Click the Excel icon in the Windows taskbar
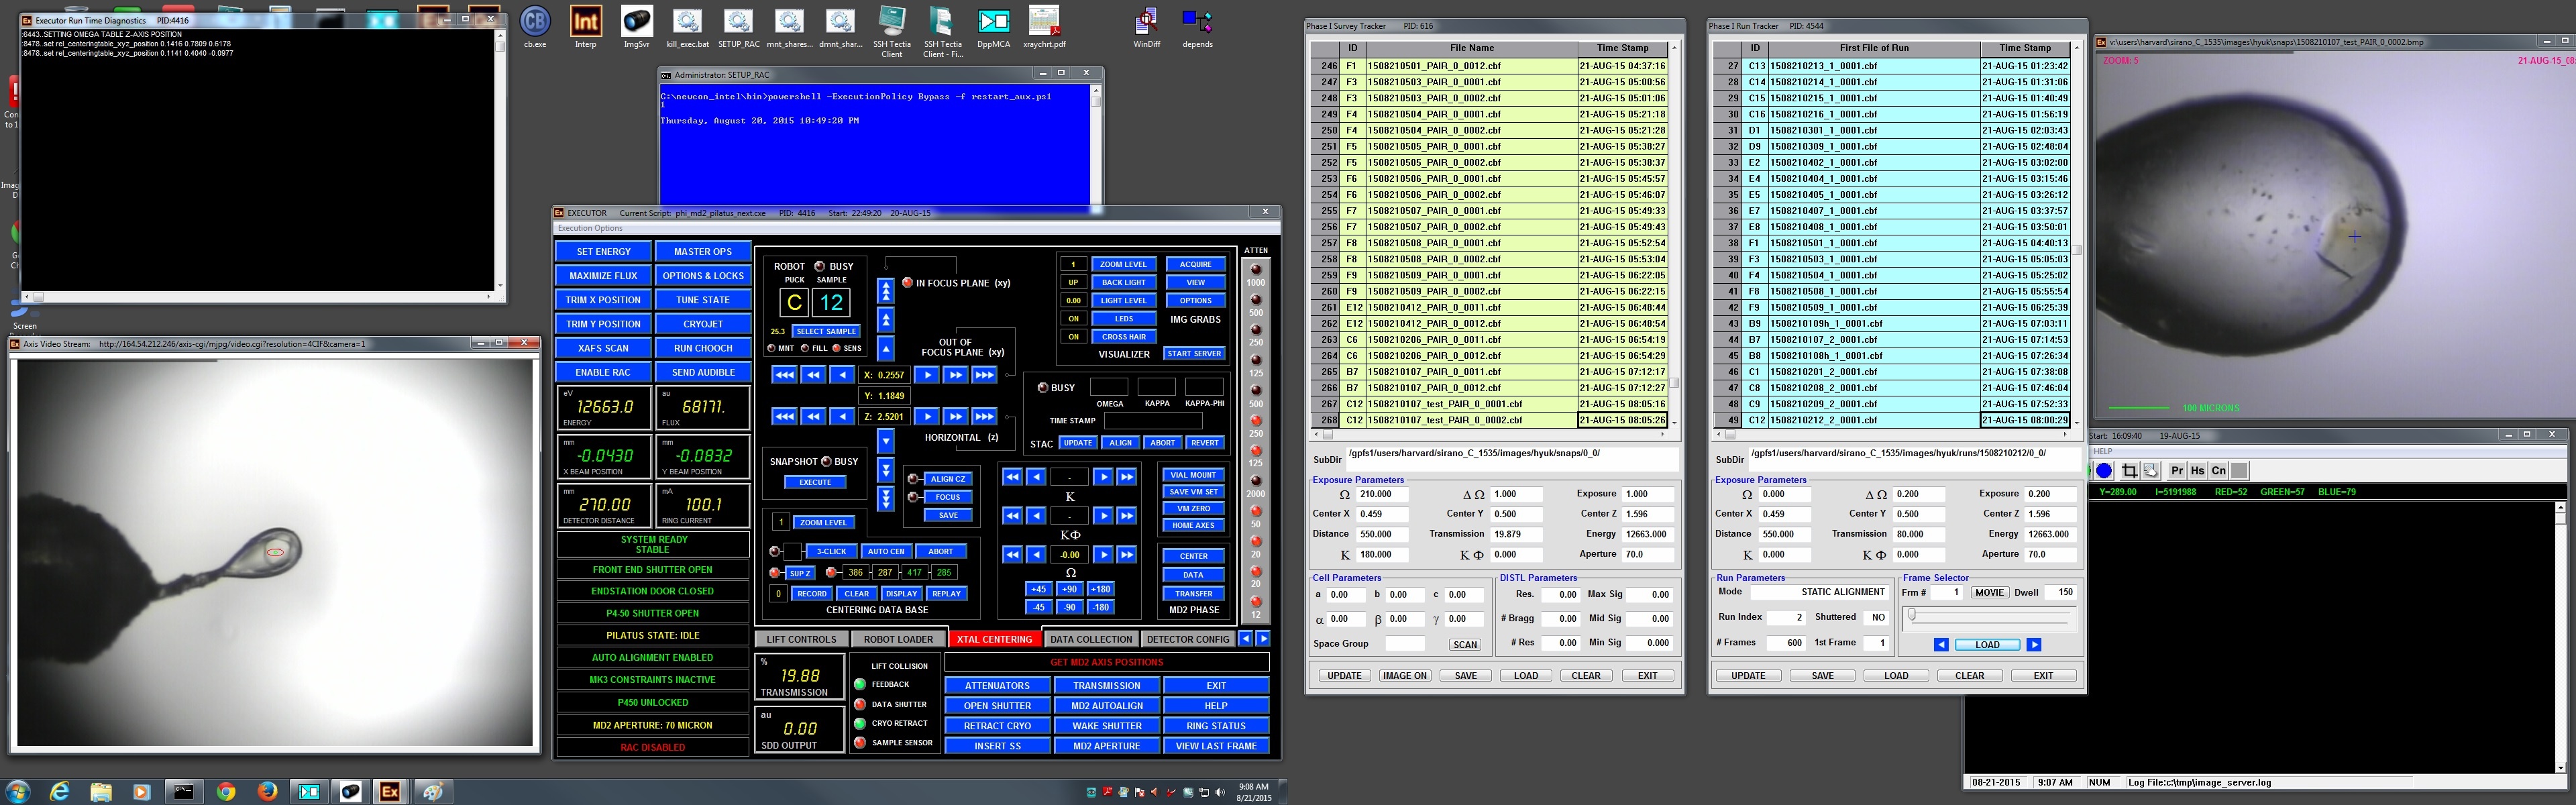 point(390,792)
